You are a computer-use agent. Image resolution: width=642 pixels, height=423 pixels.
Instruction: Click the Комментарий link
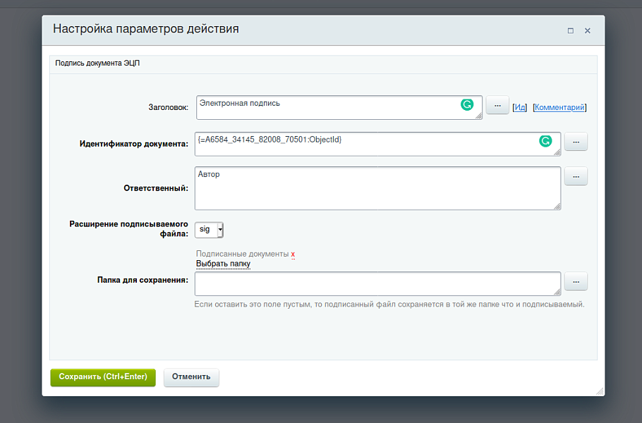point(559,107)
